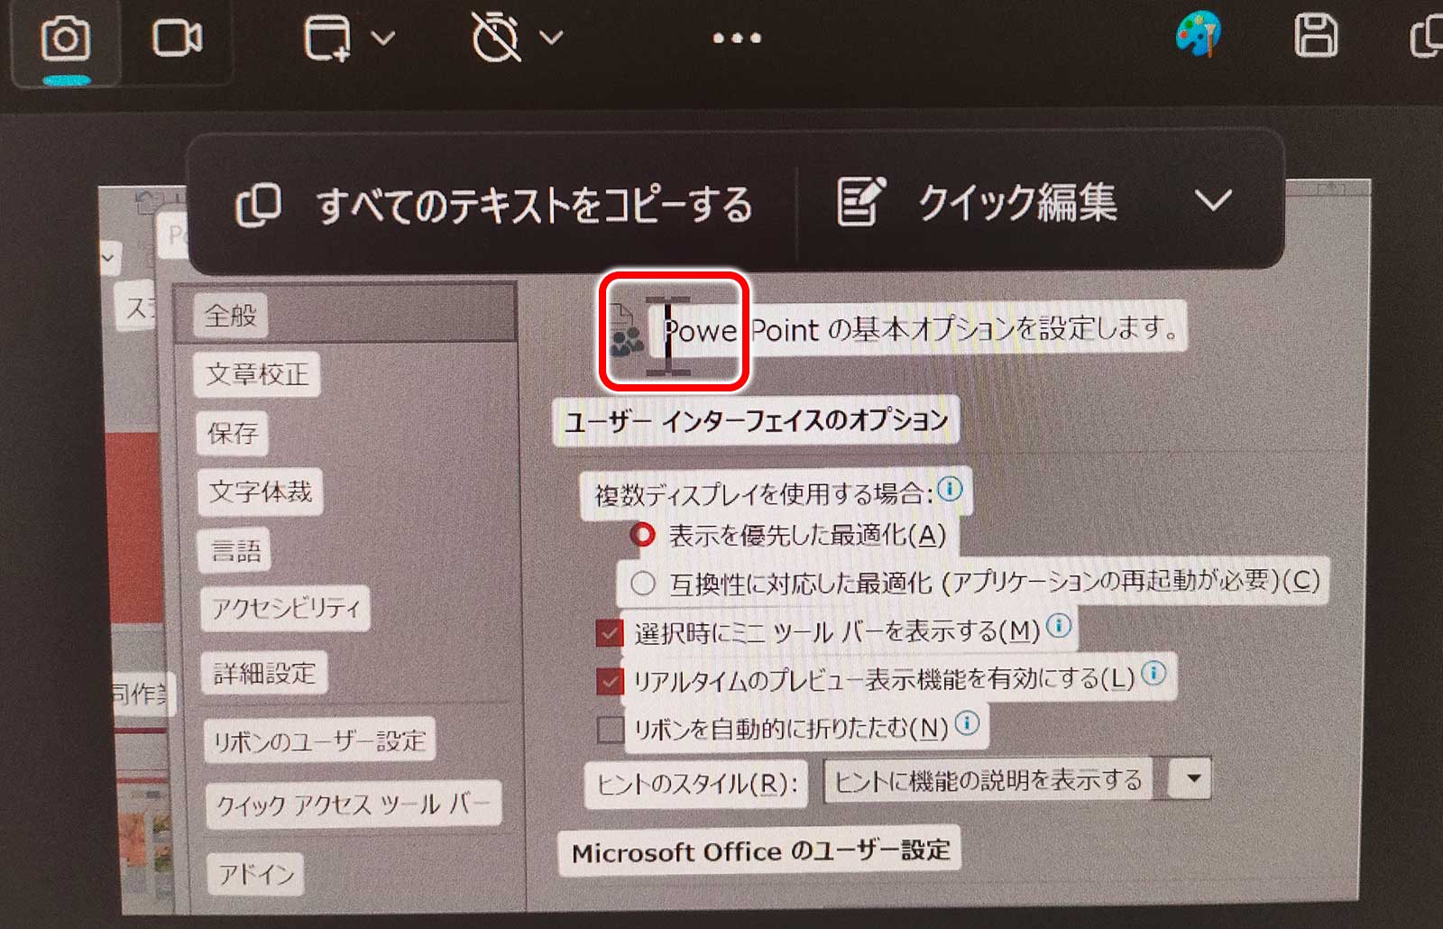The height and width of the screenshot is (929, 1443).
Task: Click info icon beside リアルタイムのプレビュー option
Action: pyautogui.click(x=1153, y=673)
